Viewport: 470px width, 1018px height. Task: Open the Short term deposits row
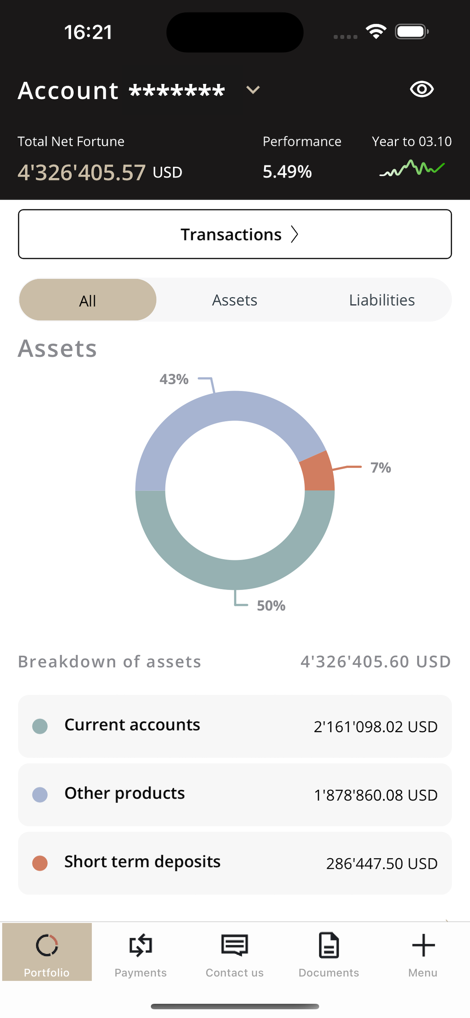(x=235, y=863)
